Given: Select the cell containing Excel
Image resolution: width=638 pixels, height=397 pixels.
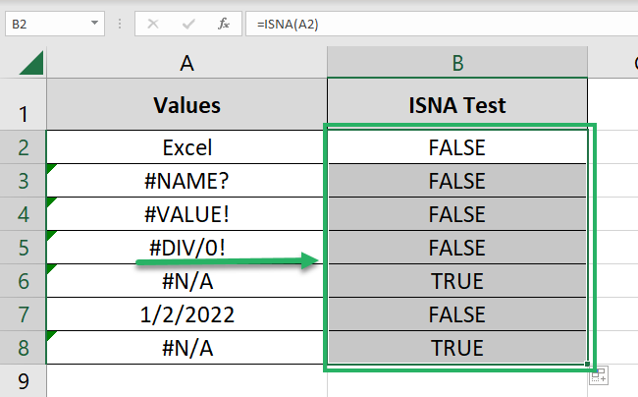Looking at the screenshot, I should coord(186,148).
